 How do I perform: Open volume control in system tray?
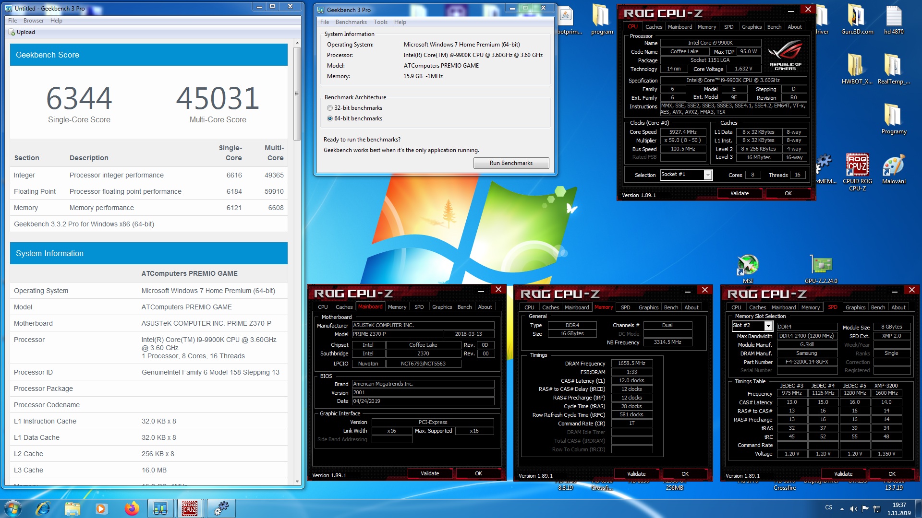click(x=853, y=509)
